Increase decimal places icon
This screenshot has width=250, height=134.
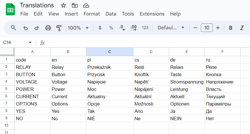[x=133, y=28]
